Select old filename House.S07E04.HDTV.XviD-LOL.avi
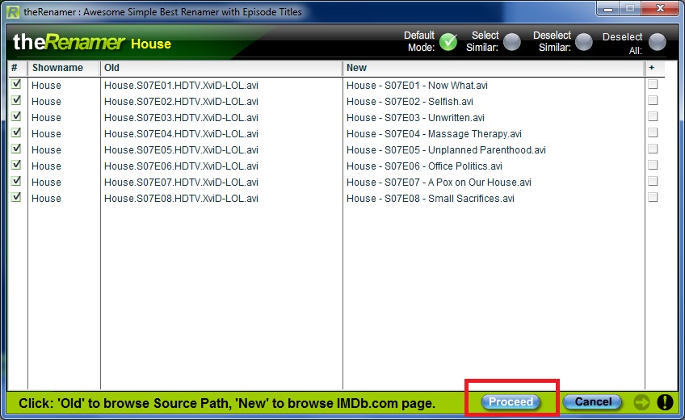 pyautogui.click(x=181, y=134)
